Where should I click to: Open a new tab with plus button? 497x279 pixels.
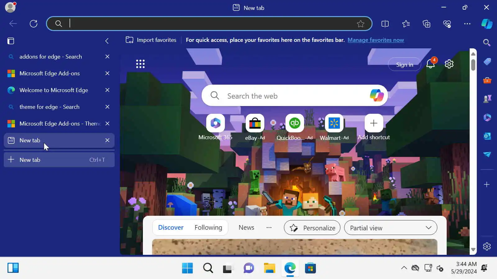point(59,160)
